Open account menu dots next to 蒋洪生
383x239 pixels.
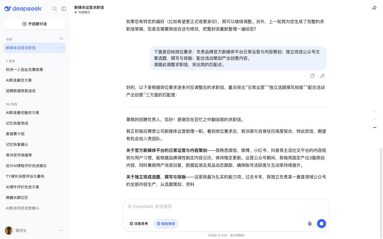click(x=61, y=231)
